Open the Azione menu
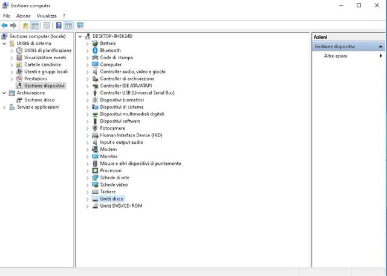Screen dimensions: 387x276 (x=24, y=16)
